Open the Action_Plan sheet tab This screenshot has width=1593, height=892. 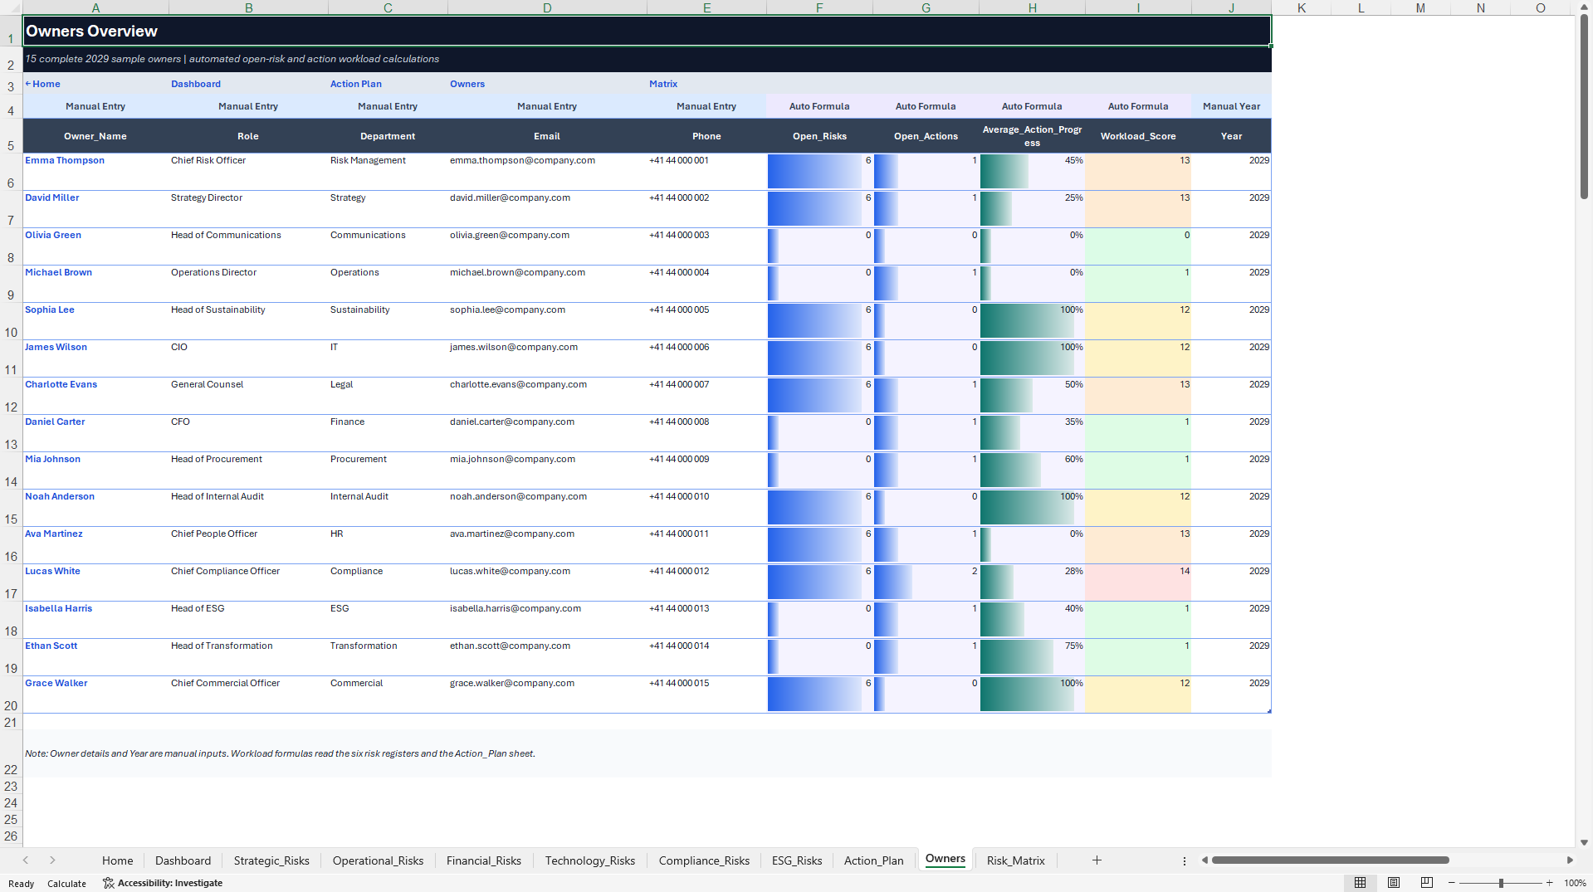tap(873, 860)
